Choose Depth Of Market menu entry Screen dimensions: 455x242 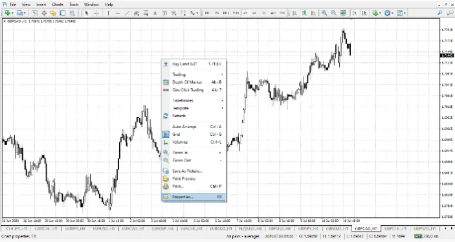tap(194, 82)
